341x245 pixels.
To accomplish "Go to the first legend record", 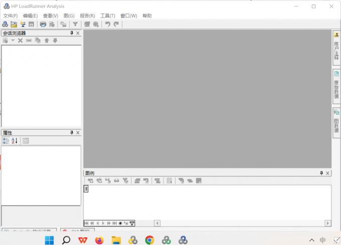I will pyautogui.click(x=87, y=223).
